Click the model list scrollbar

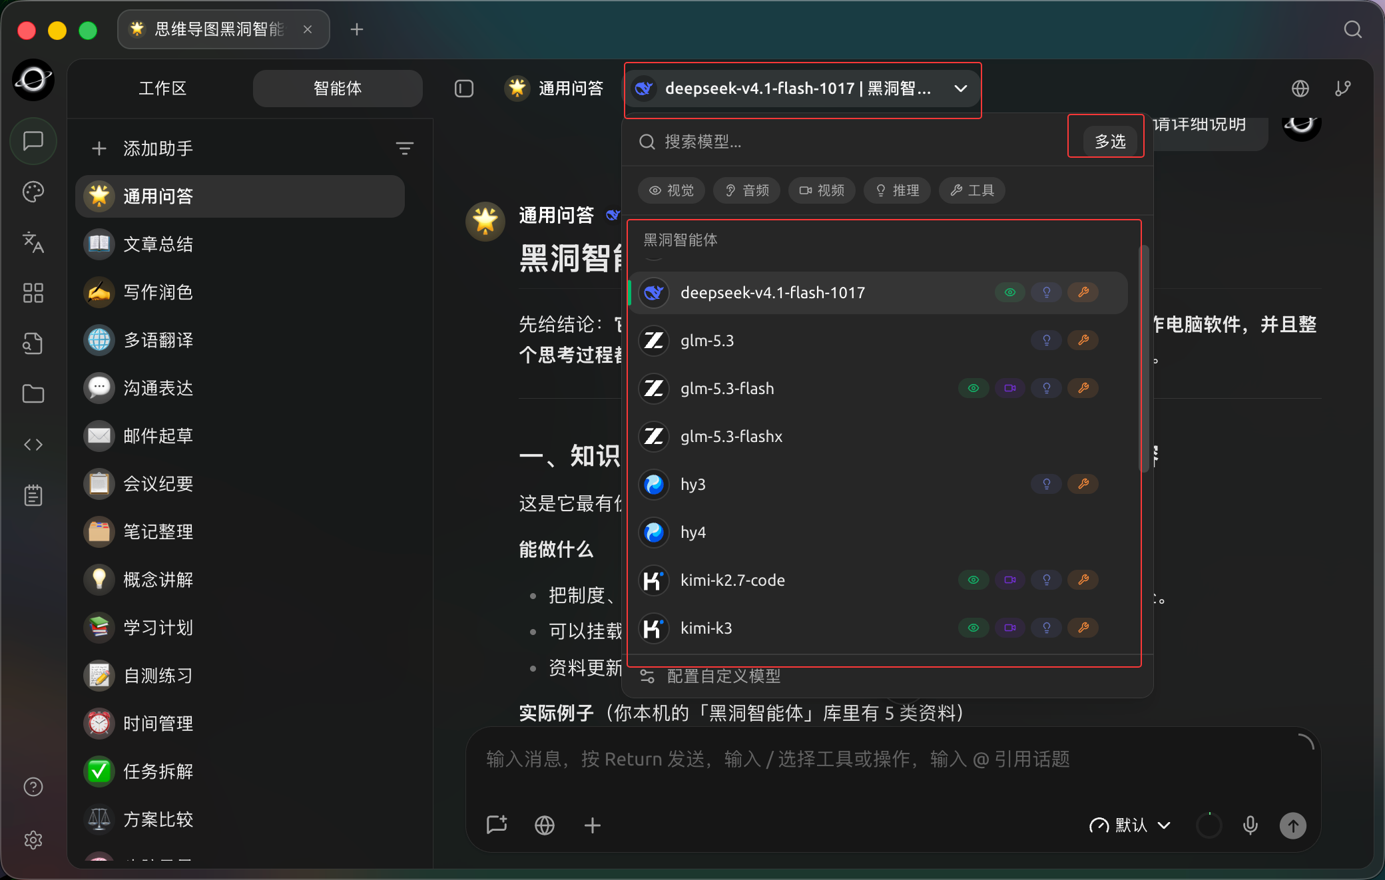[x=1145, y=359]
